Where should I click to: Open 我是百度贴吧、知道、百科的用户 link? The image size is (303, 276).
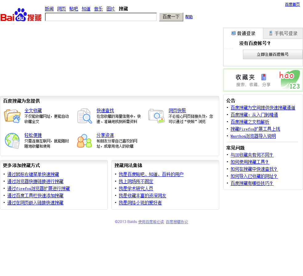pyautogui.click(x=151, y=174)
